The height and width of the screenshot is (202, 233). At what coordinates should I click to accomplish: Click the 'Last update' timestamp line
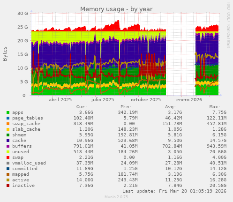coord(174,191)
